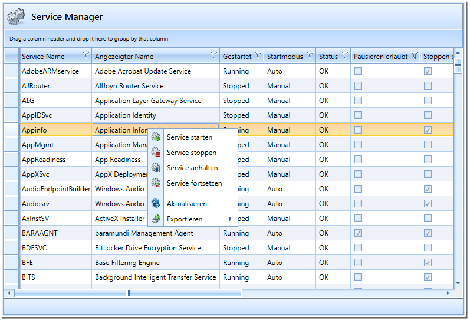This screenshot has height=321, width=470.
Task: Toggle Pausieren erlaubt for BARAAGNT
Action: point(358,233)
